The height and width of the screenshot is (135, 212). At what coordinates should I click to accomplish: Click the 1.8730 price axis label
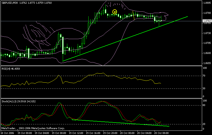[x=207, y=33]
